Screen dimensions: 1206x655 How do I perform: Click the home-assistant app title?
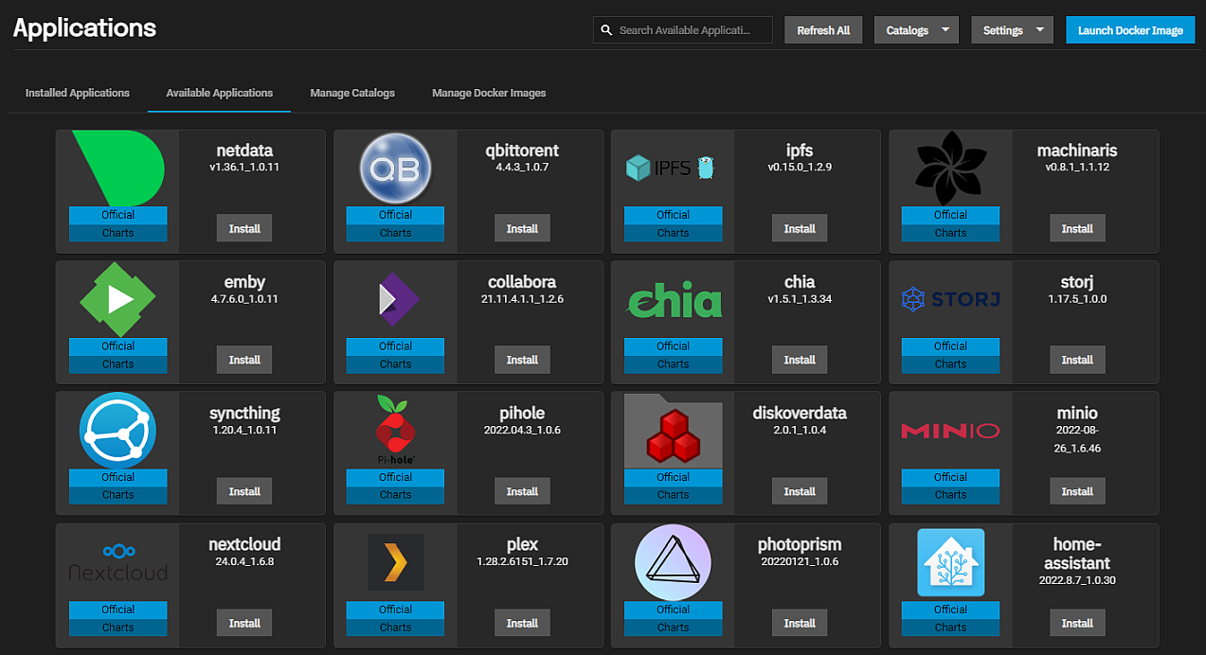[1077, 554]
